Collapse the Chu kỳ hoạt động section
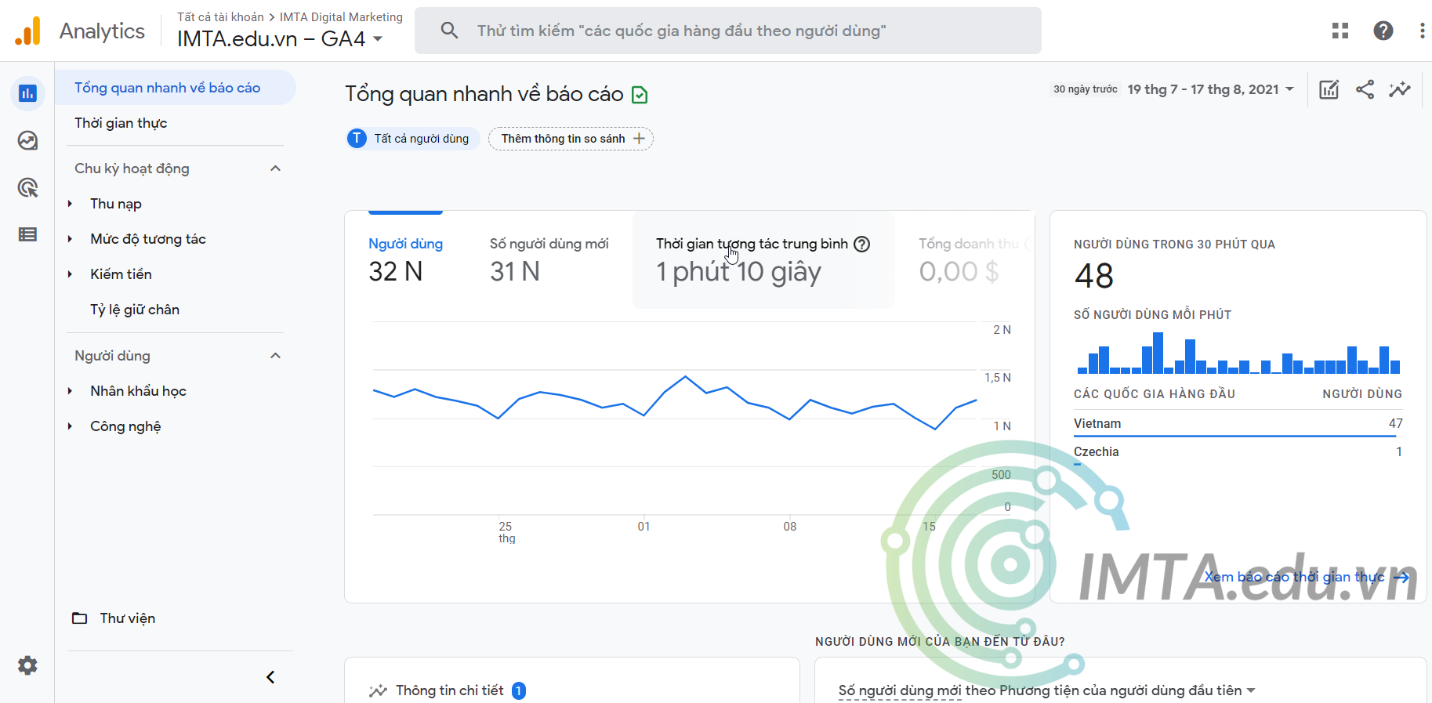Screen dimensions: 1432x703 [275, 169]
